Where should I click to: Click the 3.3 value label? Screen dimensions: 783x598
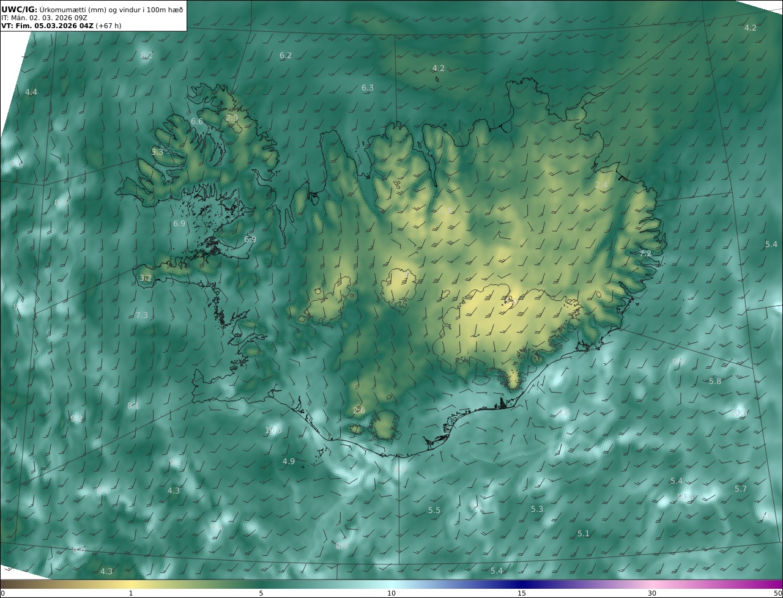pos(157,152)
